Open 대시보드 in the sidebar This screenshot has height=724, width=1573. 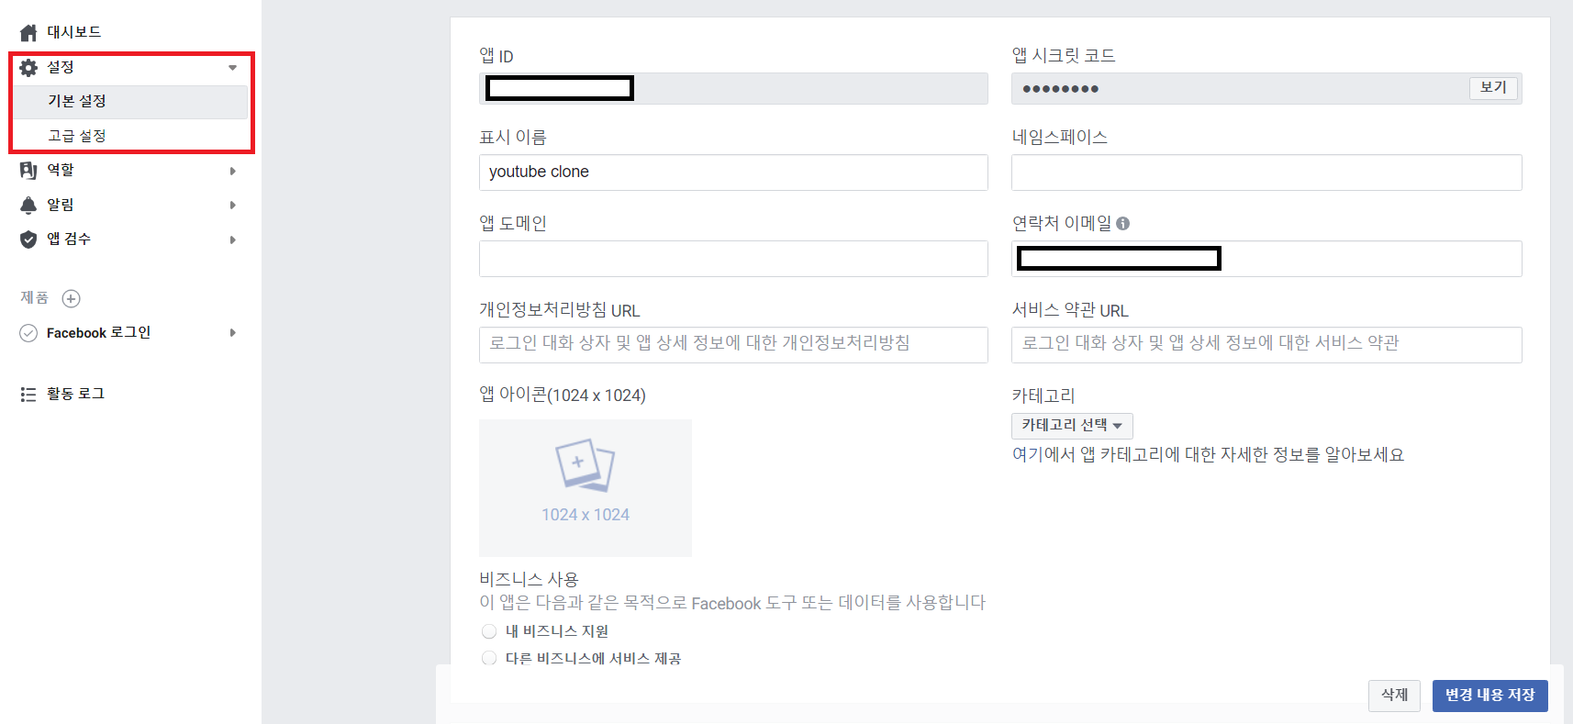coord(74,32)
